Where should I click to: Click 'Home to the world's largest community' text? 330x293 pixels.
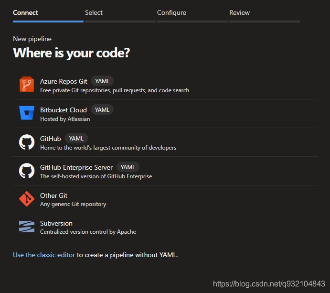click(108, 148)
